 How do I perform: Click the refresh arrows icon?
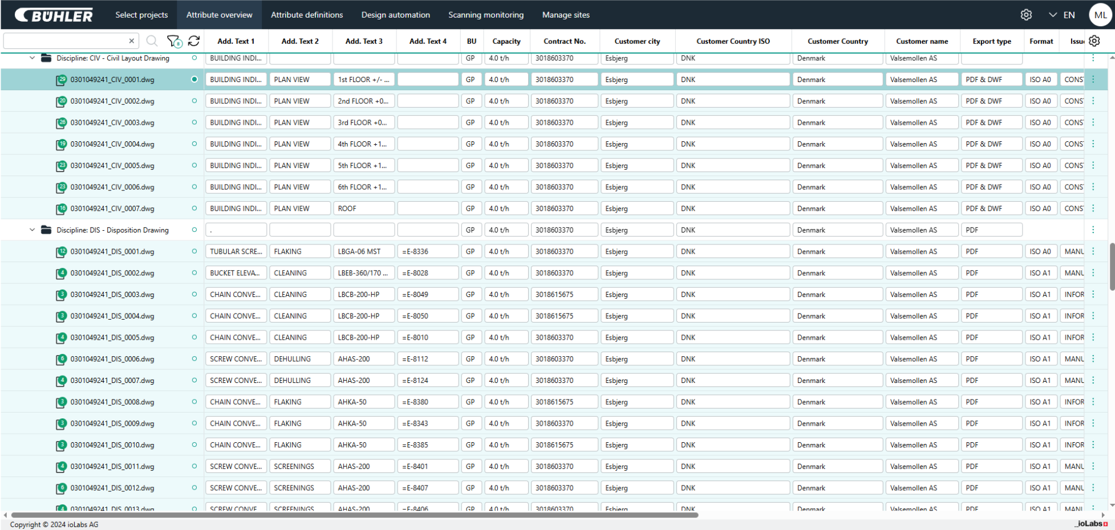(194, 41)
